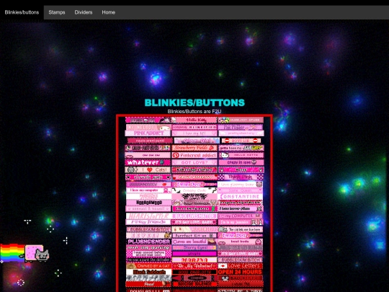
Task: Select the 'I love my bf!' blinkie
Action: click(194, 133)
